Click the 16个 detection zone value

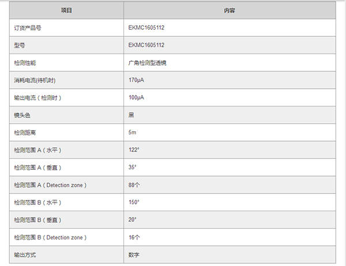tap(134, 237)
